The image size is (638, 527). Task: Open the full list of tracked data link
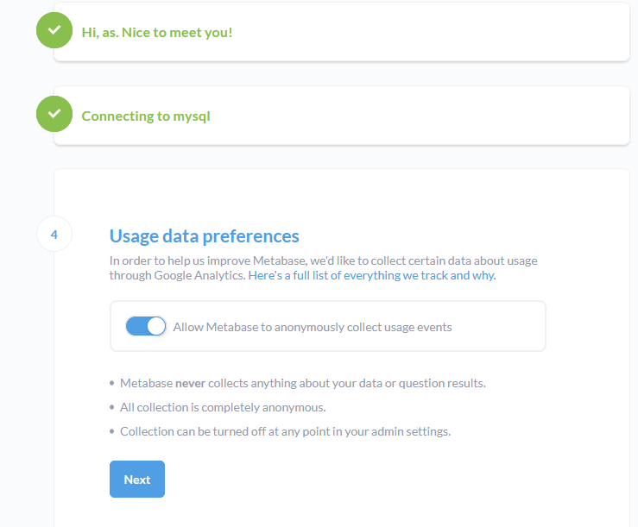point(371,276)
